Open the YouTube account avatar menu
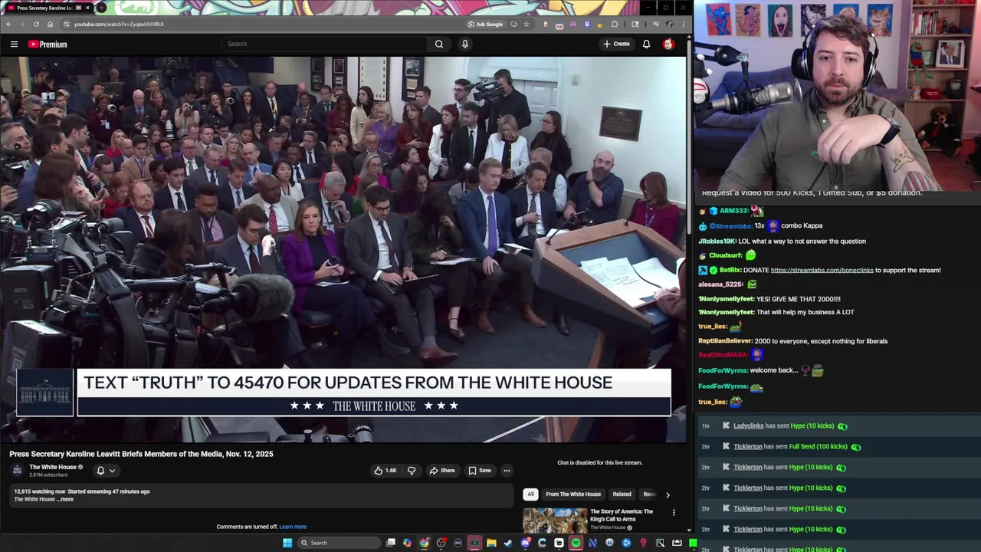Viewport: 981px width, 552px height. pos(668,44)
